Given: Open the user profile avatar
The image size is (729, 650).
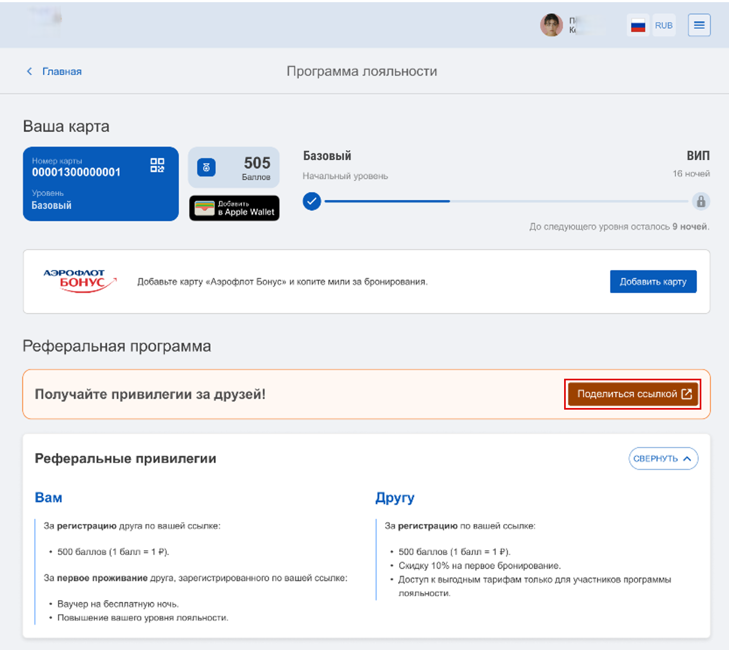Looking at the screenshot, I should [x=552, y=25].
